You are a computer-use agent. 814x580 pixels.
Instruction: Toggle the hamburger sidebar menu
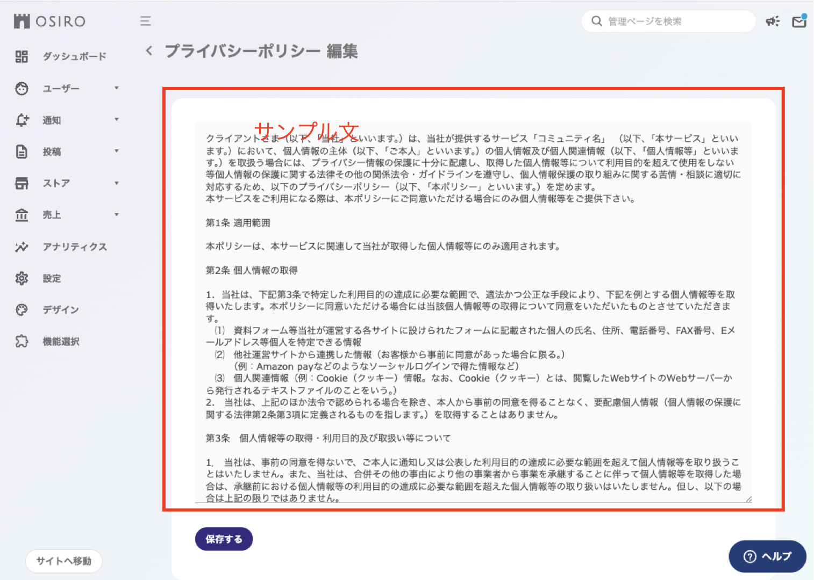click(146, 21)
